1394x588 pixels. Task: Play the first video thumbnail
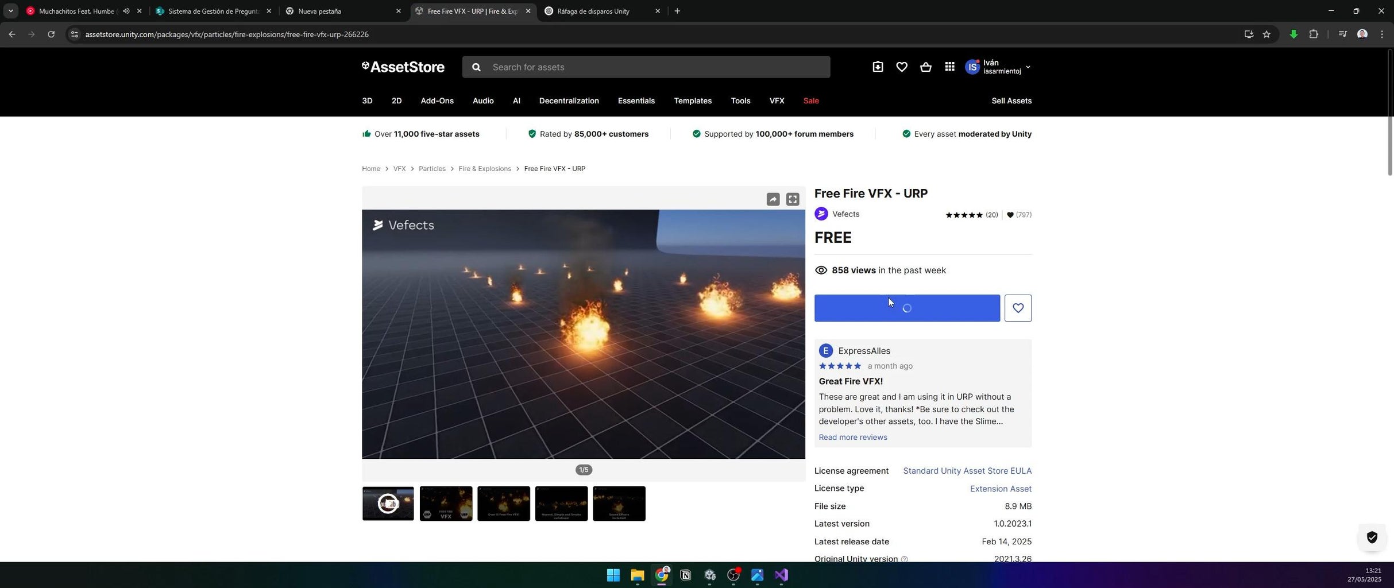point(388,504)
